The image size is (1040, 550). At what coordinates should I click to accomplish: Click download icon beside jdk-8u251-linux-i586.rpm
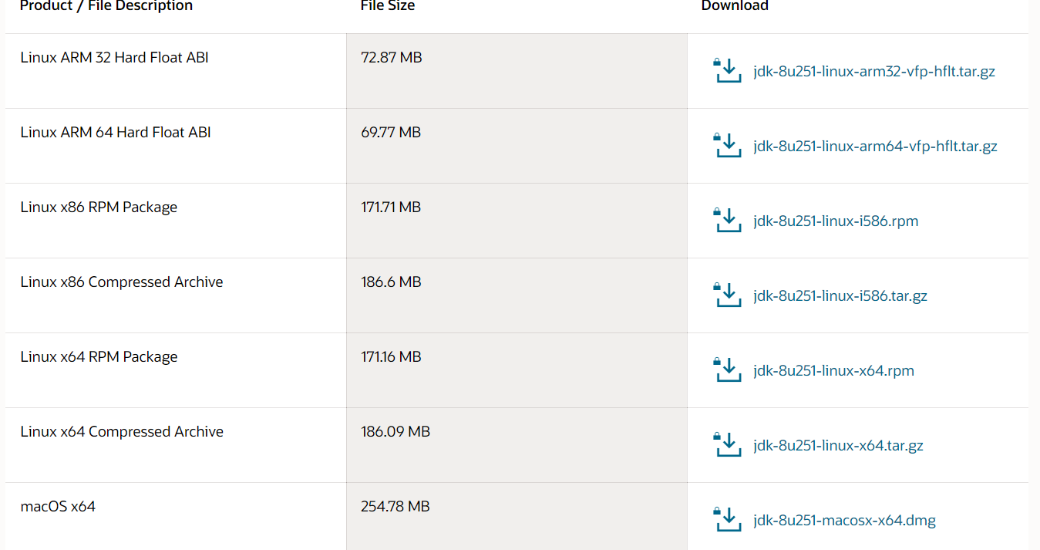(728, 220)
